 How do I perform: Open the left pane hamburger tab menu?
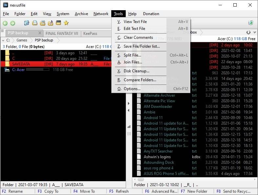(2, 31)
